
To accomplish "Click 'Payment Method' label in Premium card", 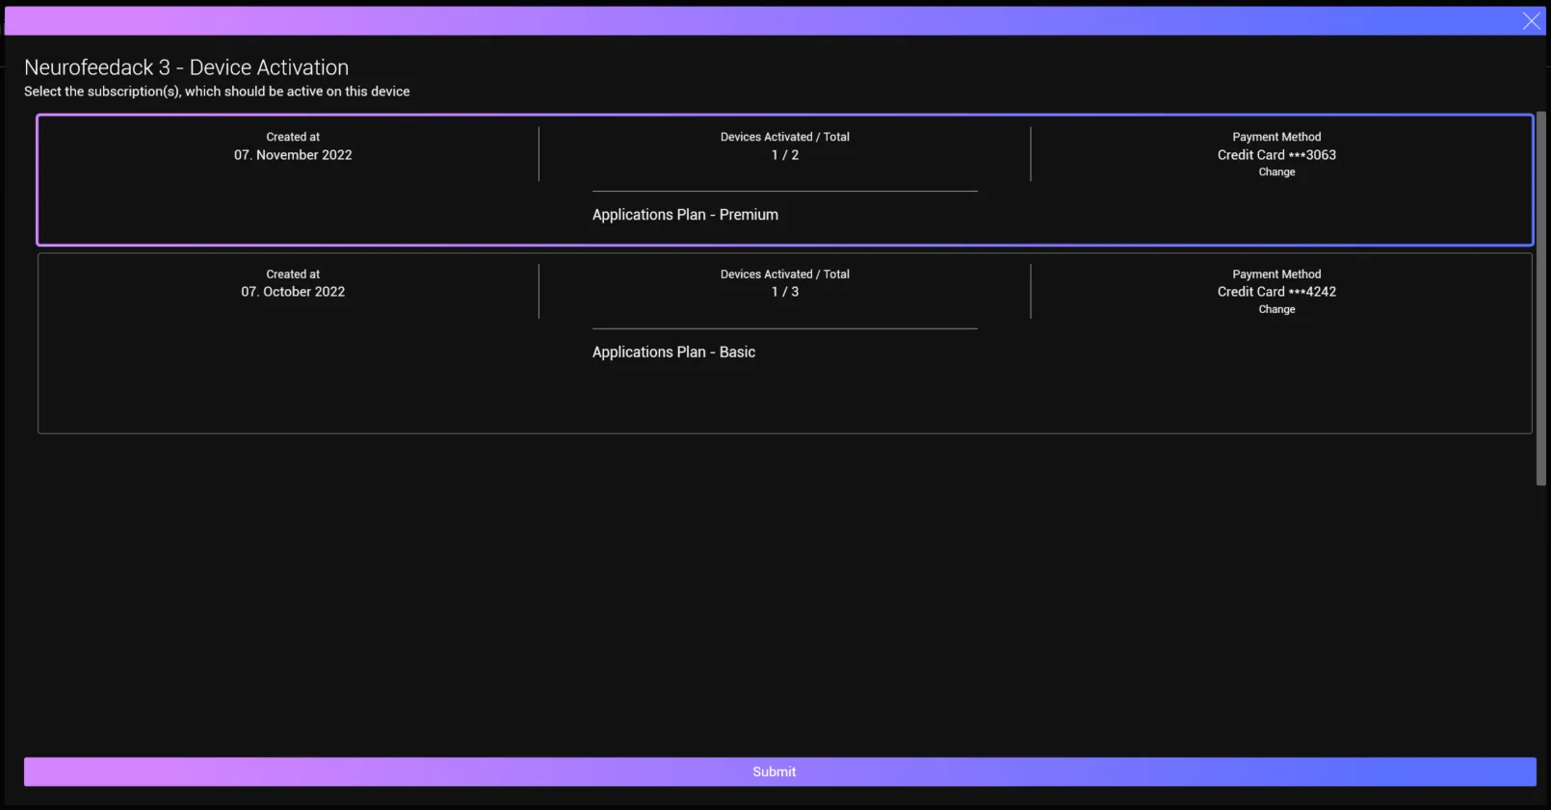I will pyautogui.click(x=1276, y=137).
